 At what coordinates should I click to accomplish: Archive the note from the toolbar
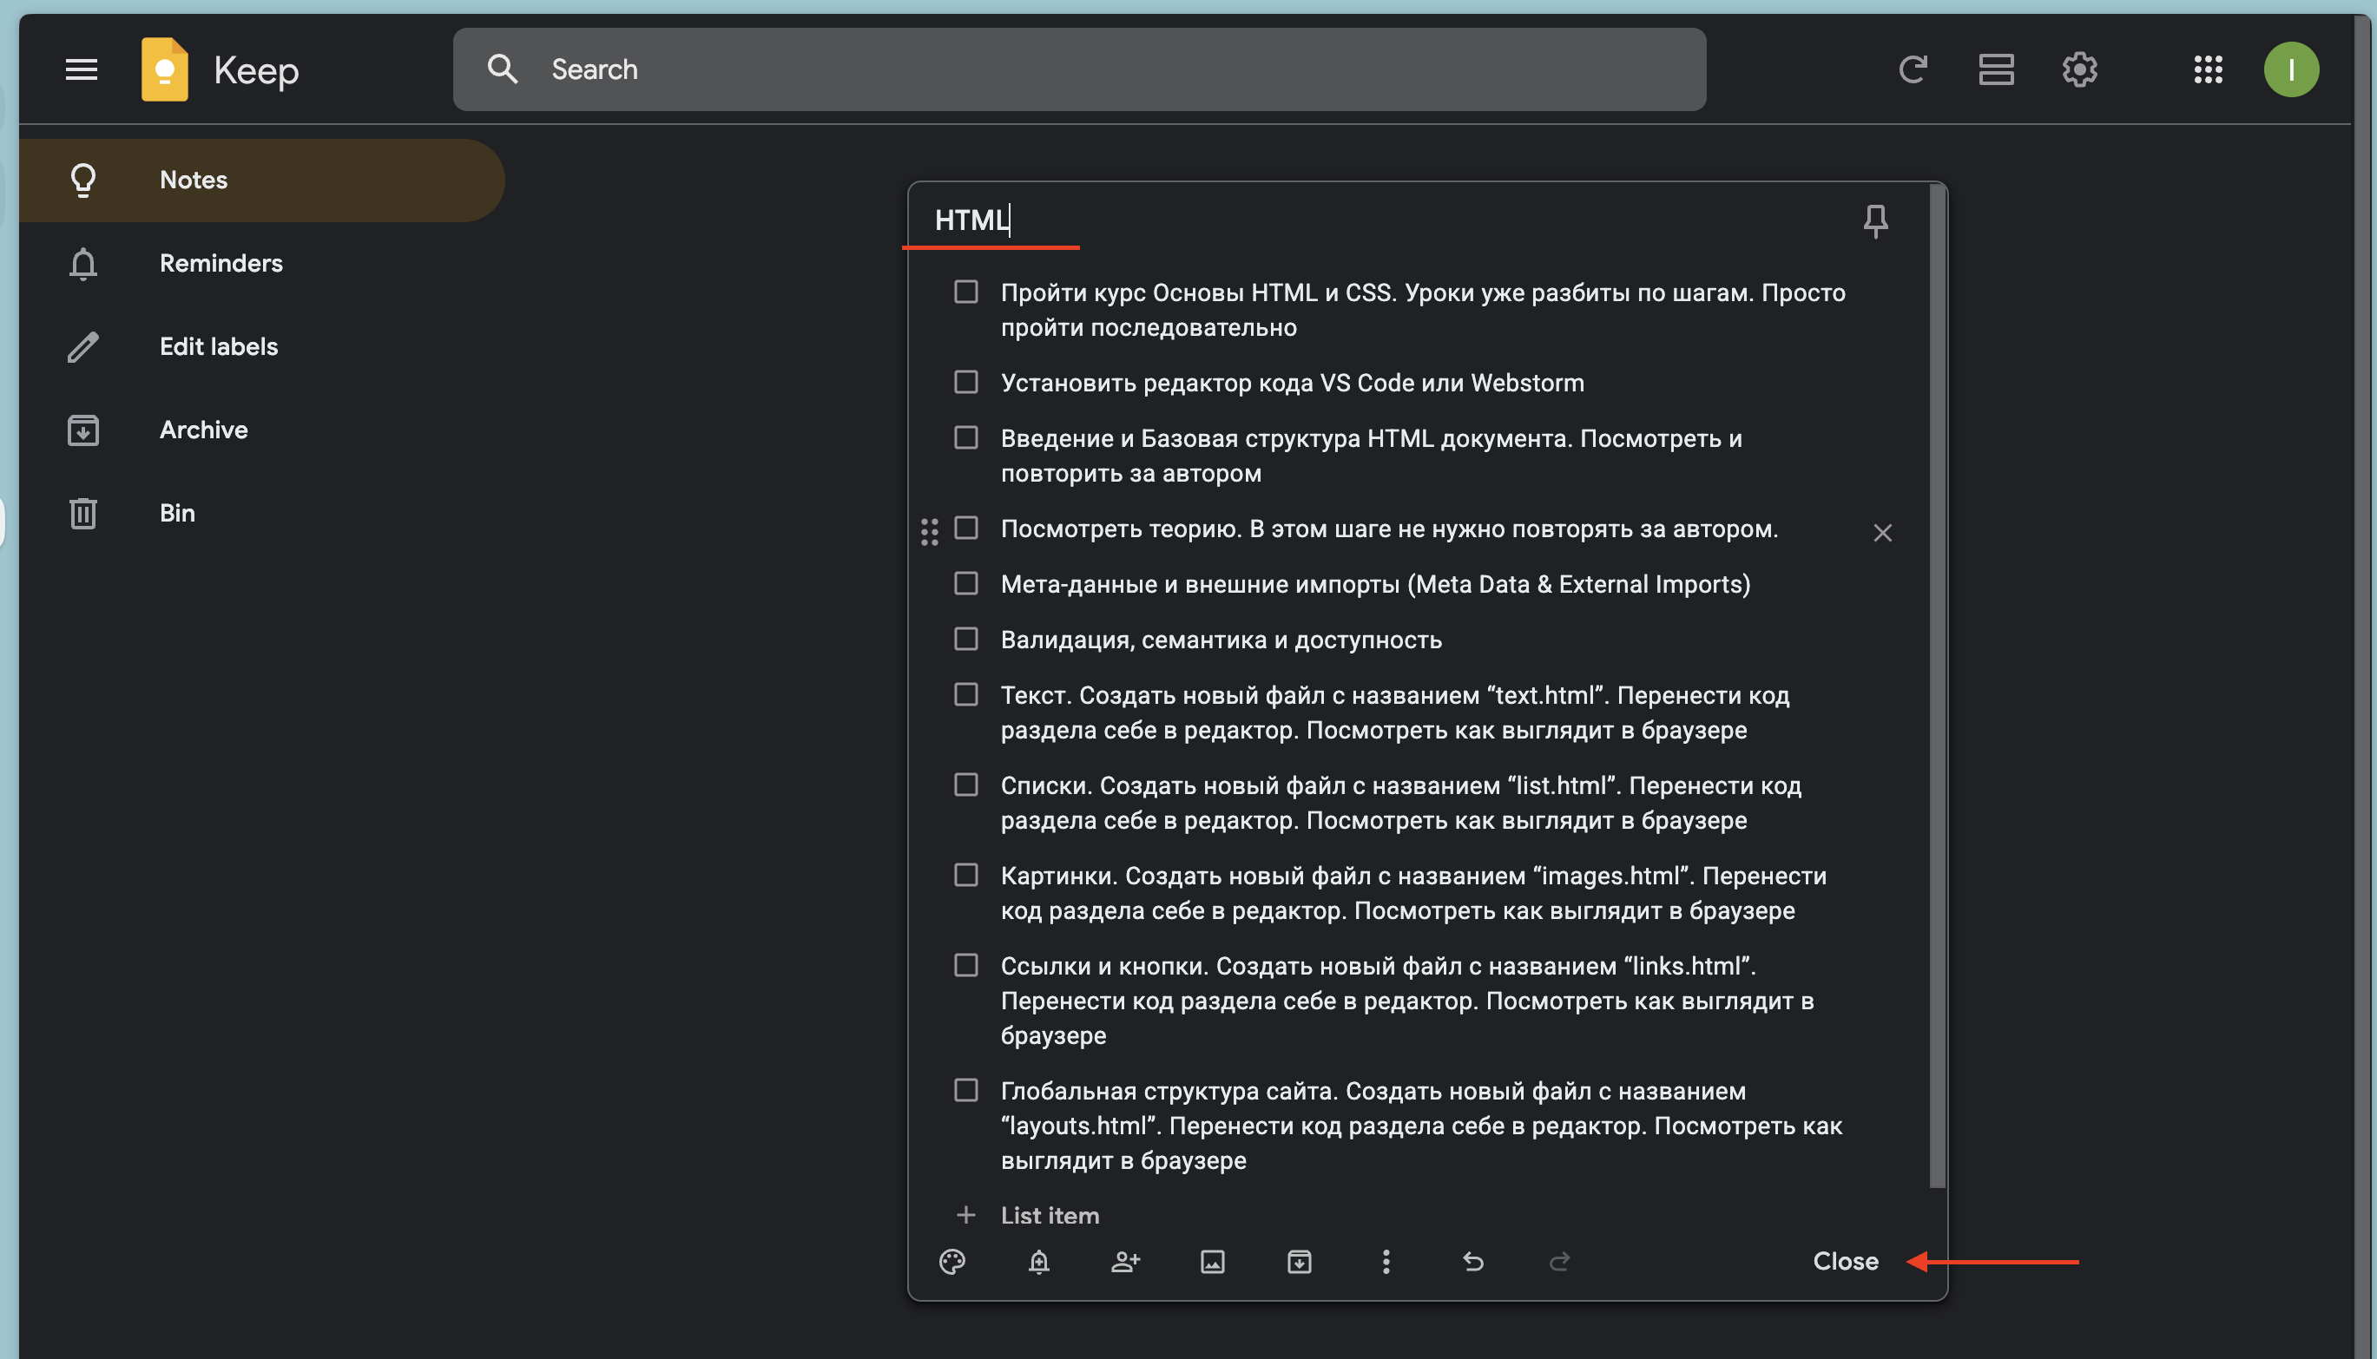tap(1299, 1261)
